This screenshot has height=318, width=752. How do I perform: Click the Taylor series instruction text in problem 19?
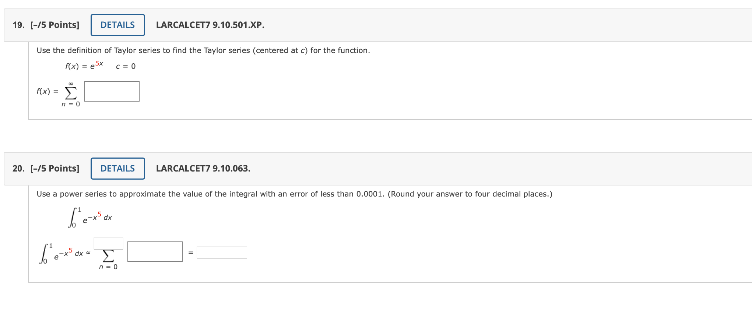(203, 50)
